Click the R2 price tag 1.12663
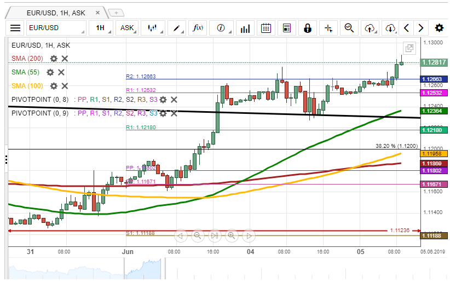The height and width of the screenshot is (288, 450). pyautogui.click(x=434, y=79)
